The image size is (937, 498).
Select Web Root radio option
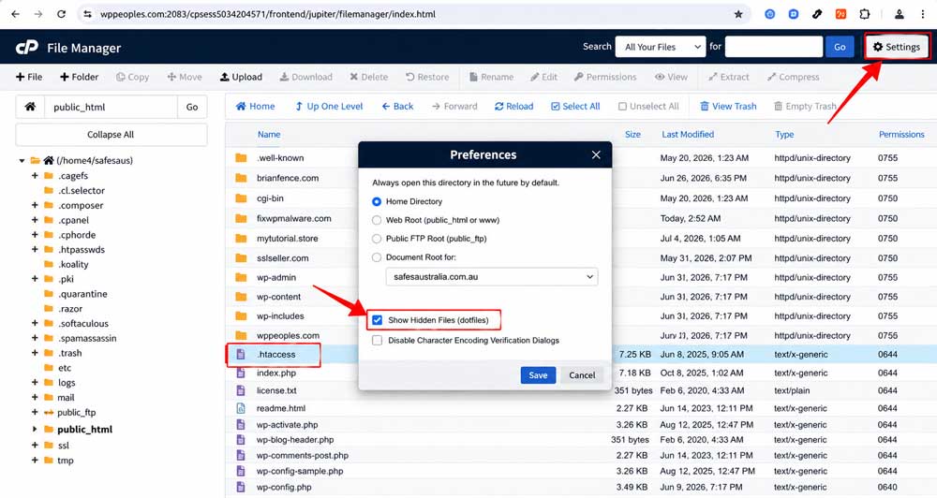tap(377, 220)
